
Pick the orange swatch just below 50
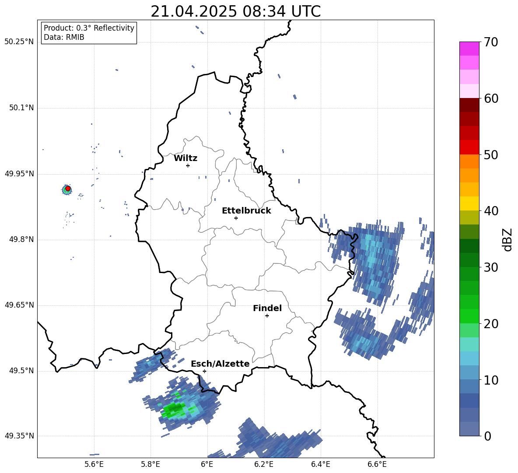(469, 161)
